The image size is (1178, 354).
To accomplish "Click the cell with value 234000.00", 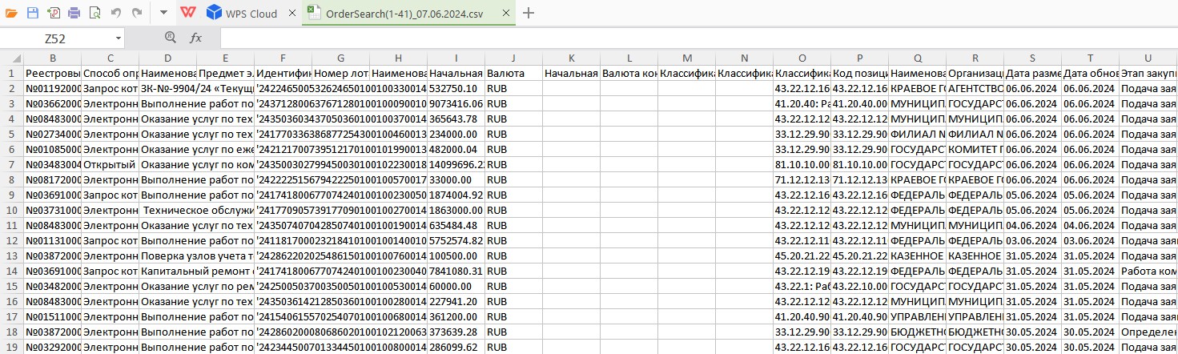I will point(456,134).
